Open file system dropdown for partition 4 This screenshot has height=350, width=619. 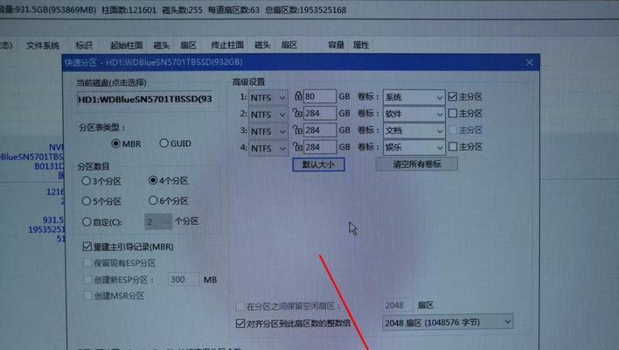click(268, 148)
